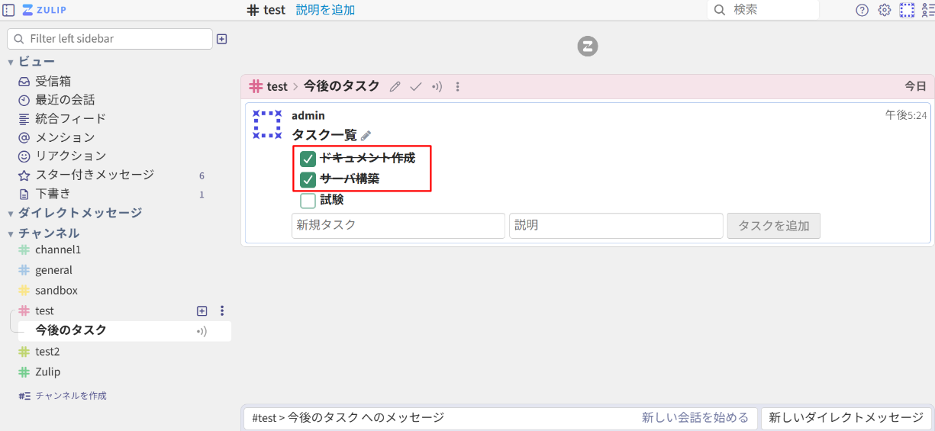Open the help menu question mark icon
935x431 pixels.
tap(862, 10)
